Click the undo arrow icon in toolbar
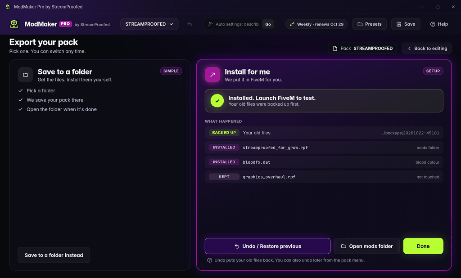This screenshot has width=461, height=278. tap(190, 24)
